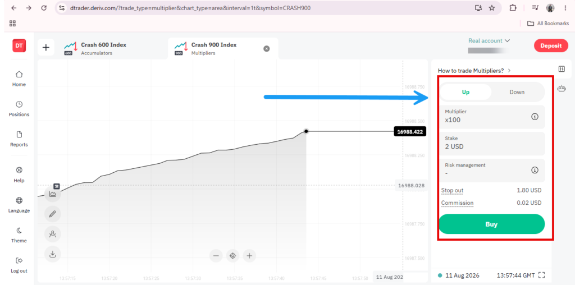Recenter the chart with the crosshair button
Screen dimensions: 575x285
[232, 256]
